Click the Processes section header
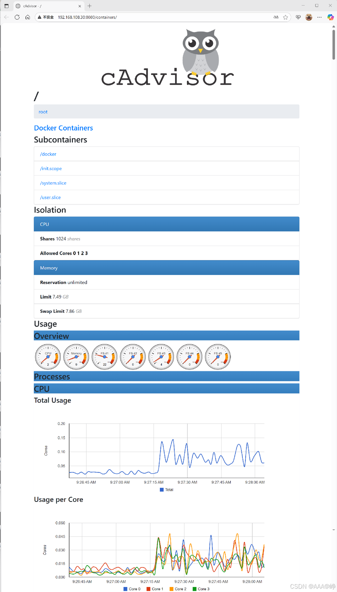 [167, 376]
